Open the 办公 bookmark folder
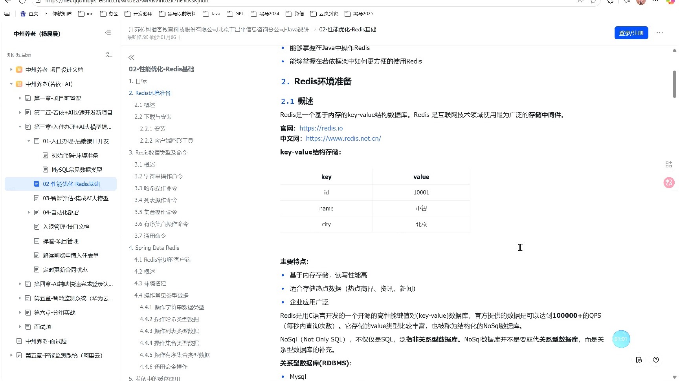The height and width of the screenshot is (381, 679). coord(109,14)
